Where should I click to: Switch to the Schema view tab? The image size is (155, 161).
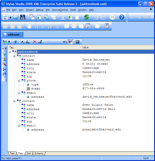click(x=39, y=154)
